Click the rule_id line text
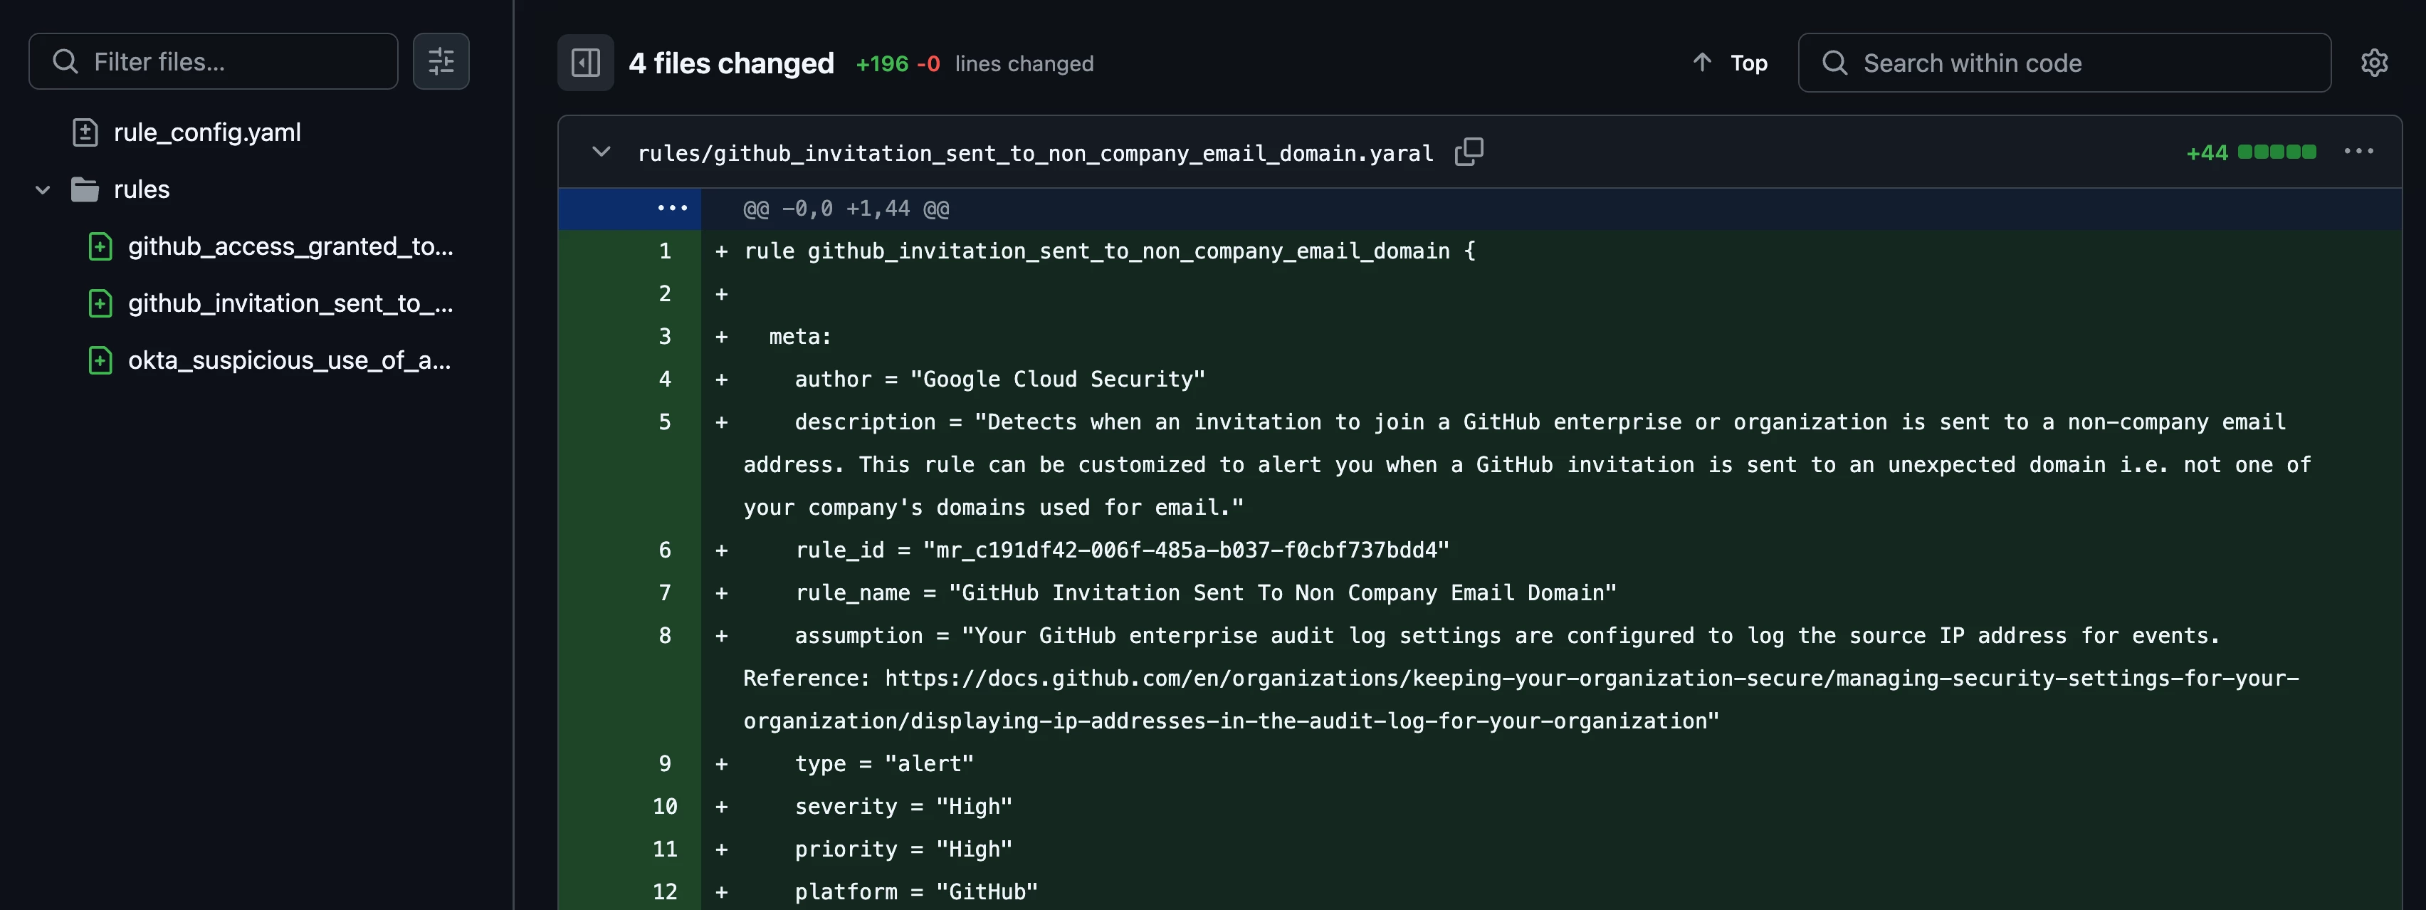 click(1122, 550)
